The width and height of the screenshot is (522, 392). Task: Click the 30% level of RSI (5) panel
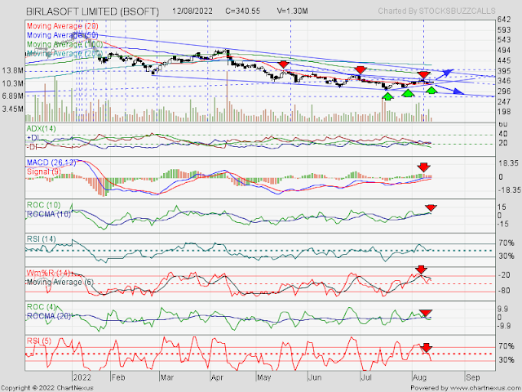(x=506, y=360)
